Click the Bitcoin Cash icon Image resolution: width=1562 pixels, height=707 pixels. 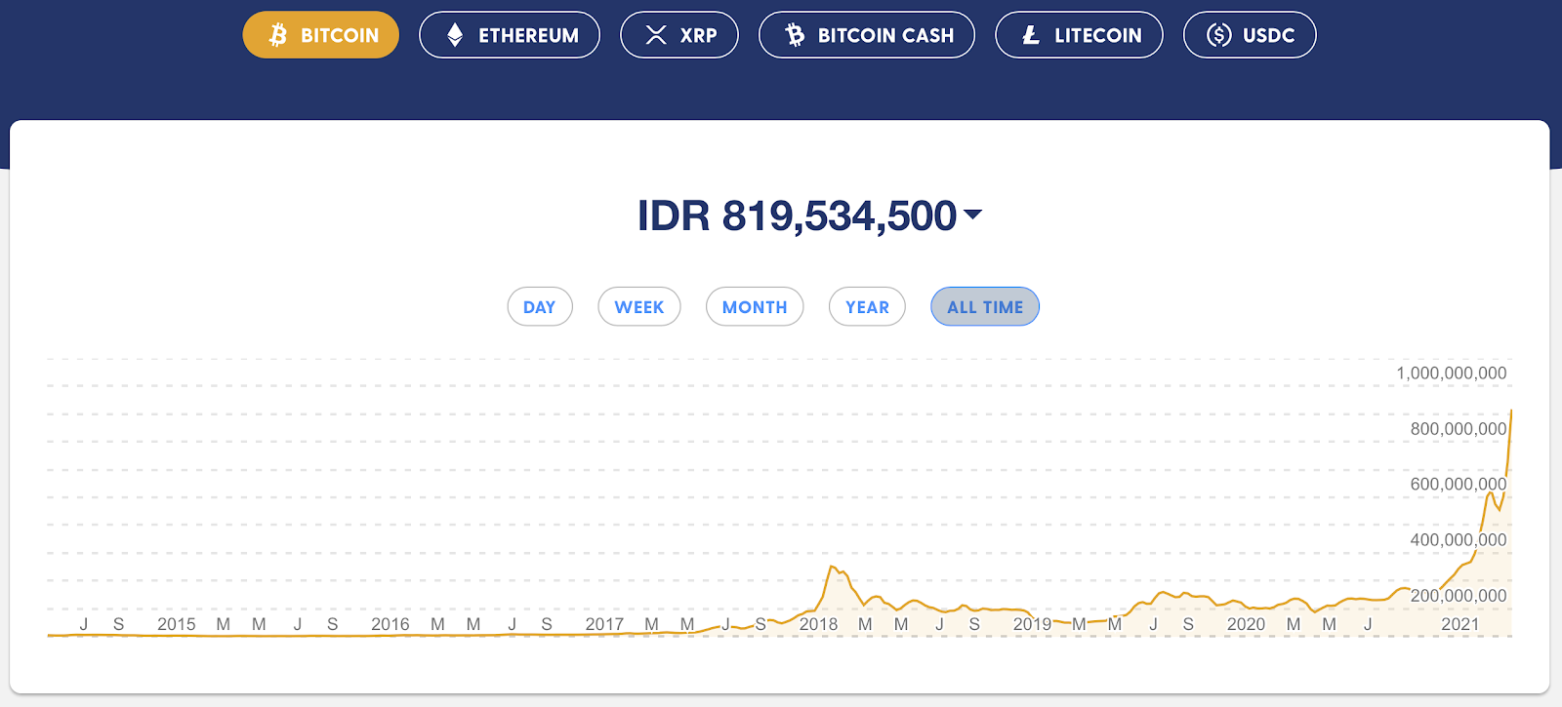click(796, 34)
